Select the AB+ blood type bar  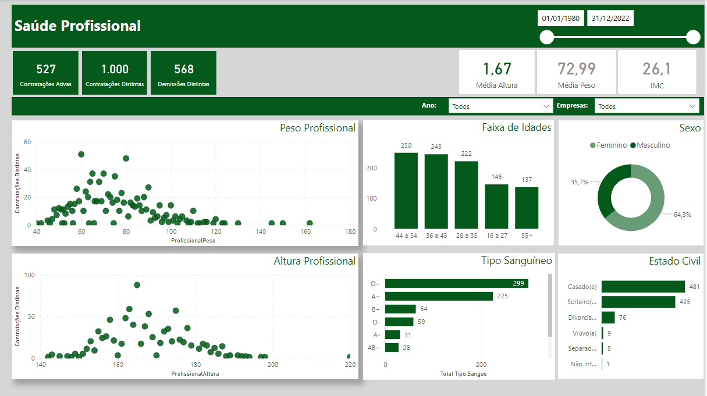(x=392, y=347)
